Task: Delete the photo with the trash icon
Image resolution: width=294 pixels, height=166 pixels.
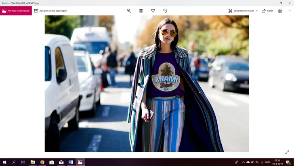Action: pyautogui.click(x=141, y=11)
